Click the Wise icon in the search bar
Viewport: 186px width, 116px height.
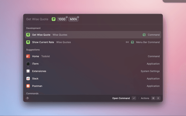(53, 19)
